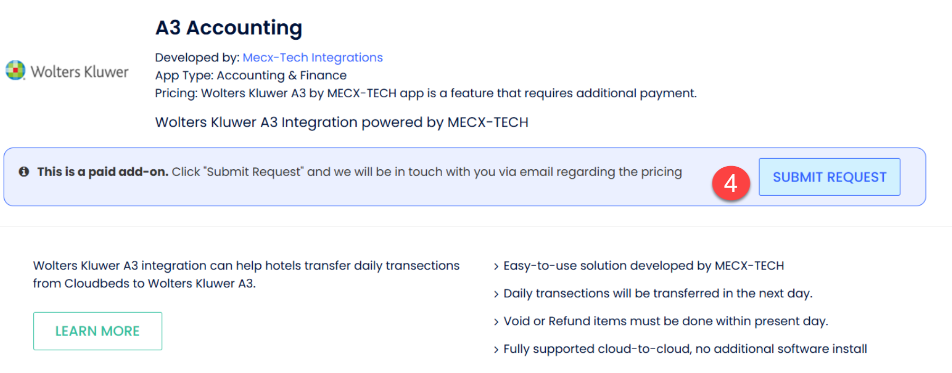Click the paragraph about transferring daily transactions
This screenshot has width=952, height=373.
[246, 274]
